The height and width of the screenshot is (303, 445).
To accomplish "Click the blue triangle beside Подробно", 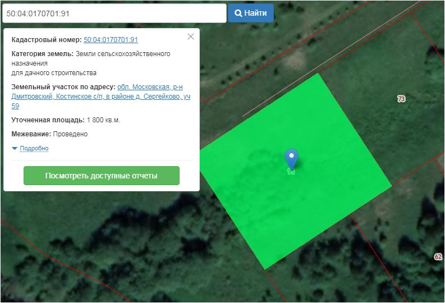I will pyautogui.click(x=15, y=149).
